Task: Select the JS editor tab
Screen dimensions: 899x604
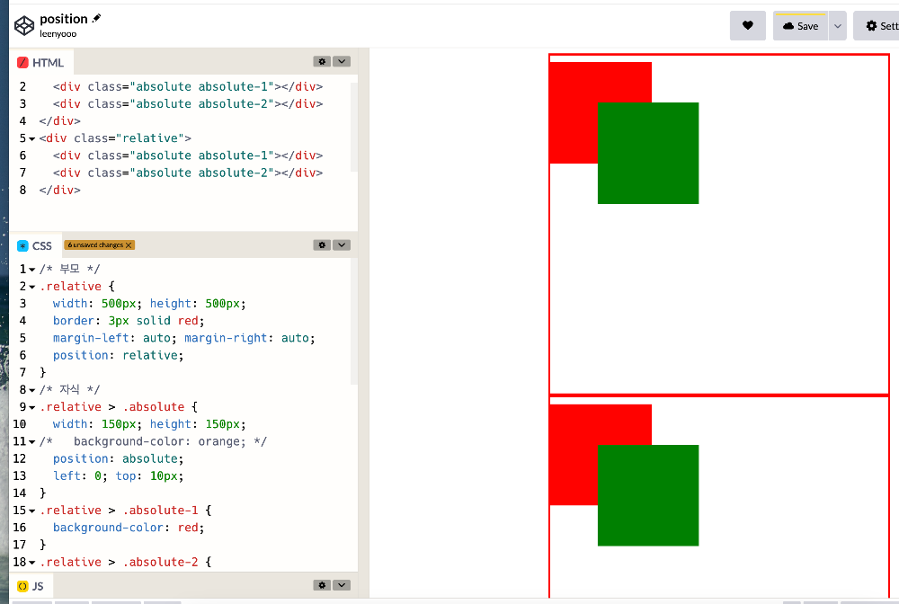Action: [31, 586]
